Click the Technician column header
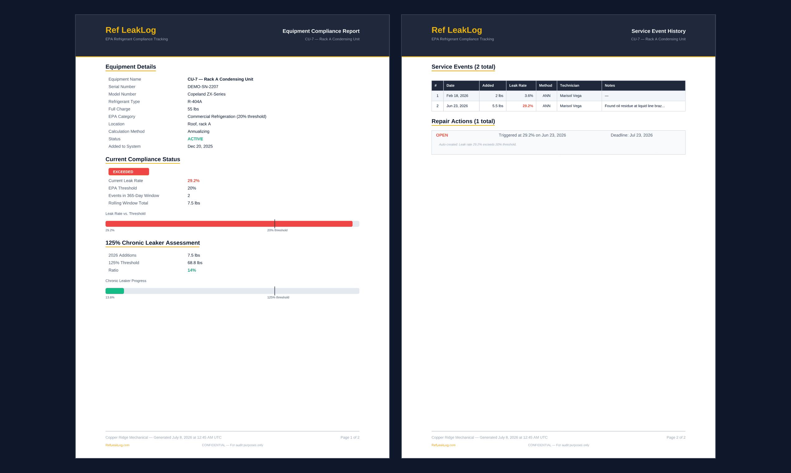Screen dimensions: 791x473 (x=579, y=86)
